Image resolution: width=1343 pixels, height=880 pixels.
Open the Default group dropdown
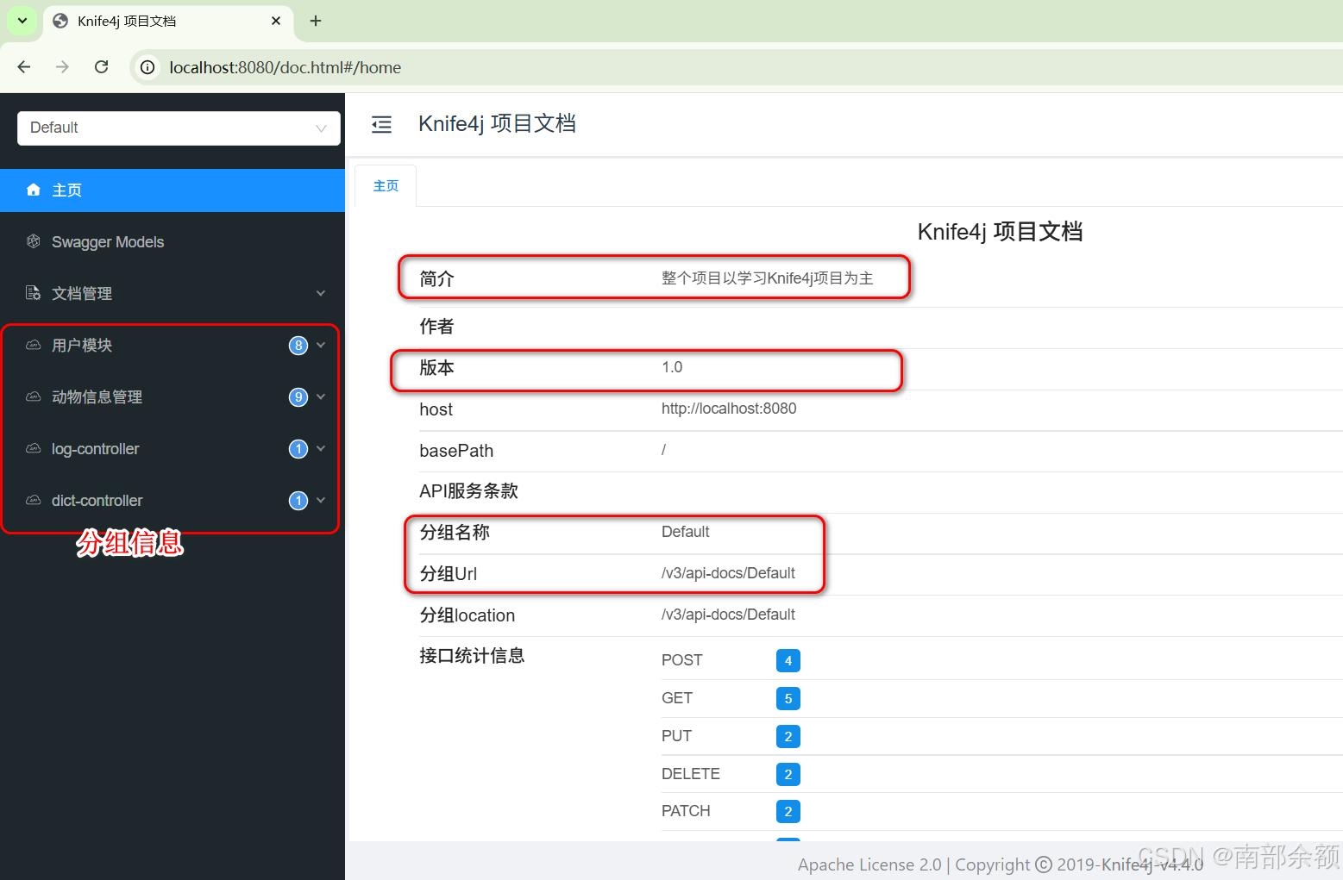[x=179, y=128]
